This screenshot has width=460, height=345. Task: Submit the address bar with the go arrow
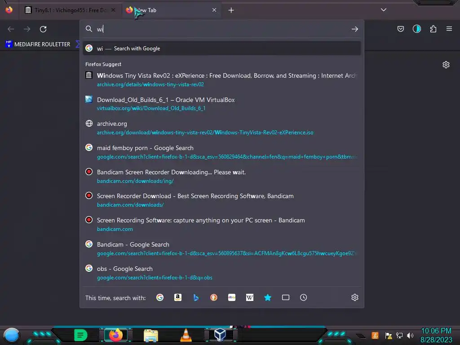(355, 29)
